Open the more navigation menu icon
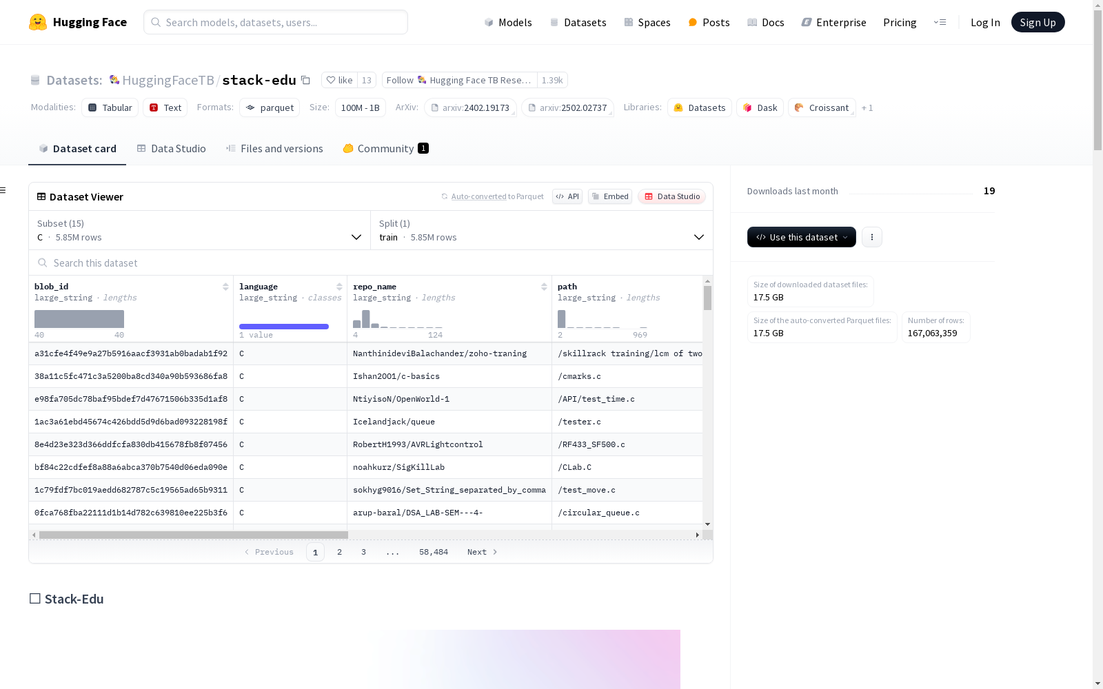Viewport: 1103px width, 689px height. pyautogui.click(x=940, y=22)
